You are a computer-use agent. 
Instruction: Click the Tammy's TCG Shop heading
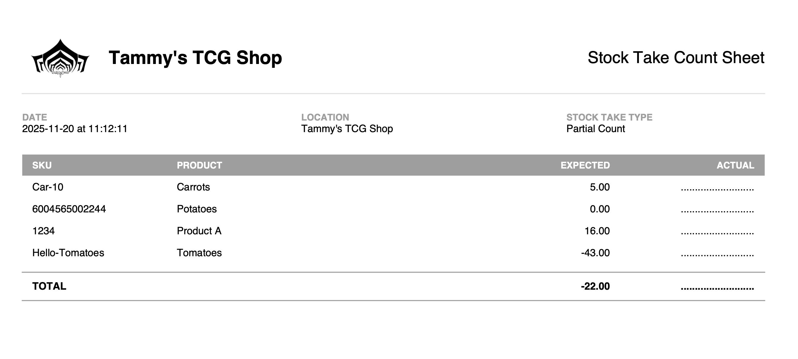point(195,58)
